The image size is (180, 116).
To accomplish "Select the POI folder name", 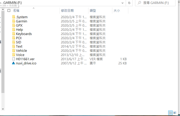I will click(19, 38).
